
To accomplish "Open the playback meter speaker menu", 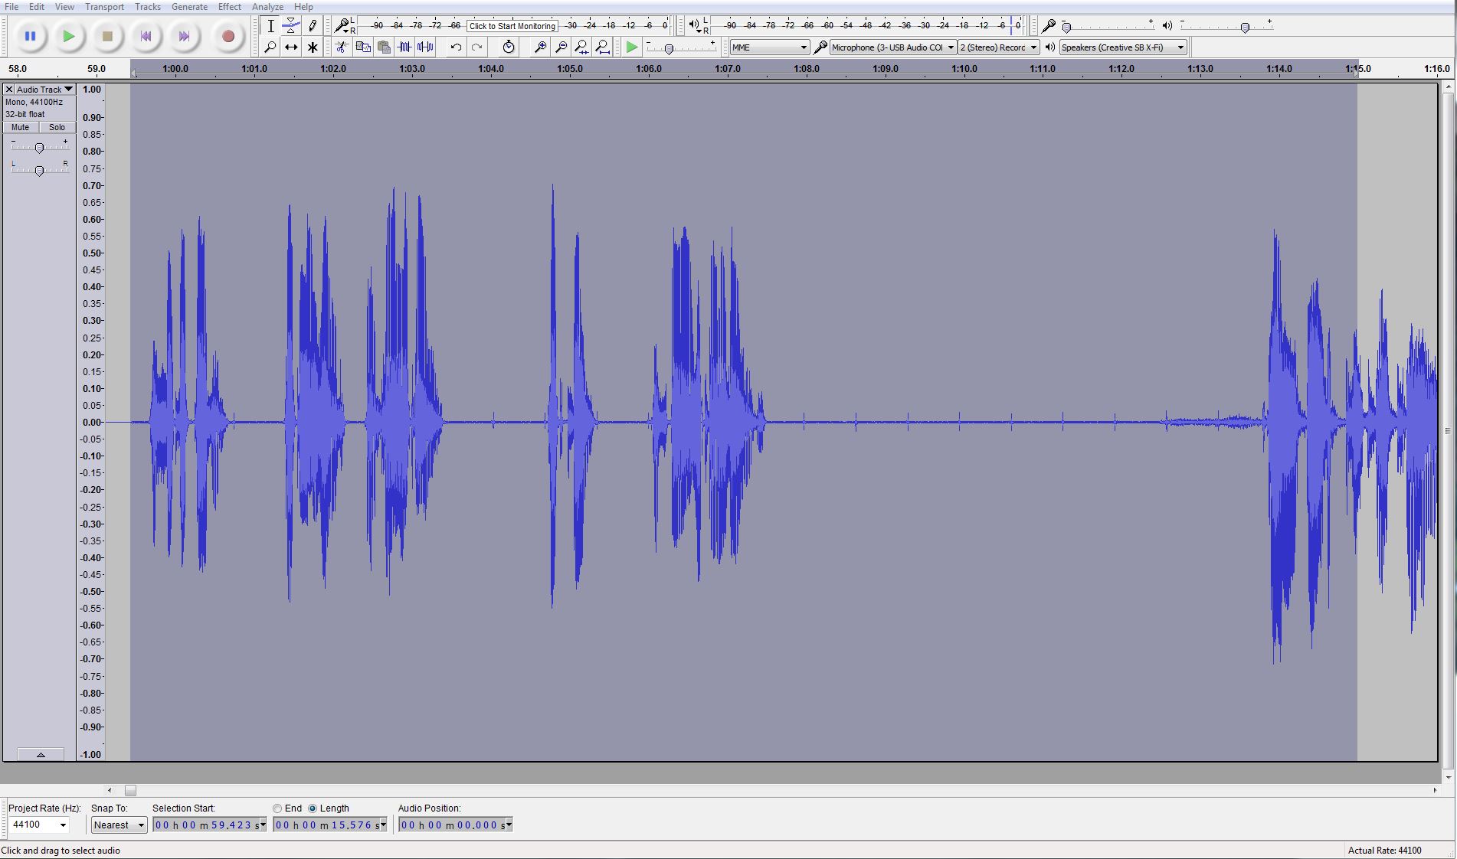I will (694, 25).
